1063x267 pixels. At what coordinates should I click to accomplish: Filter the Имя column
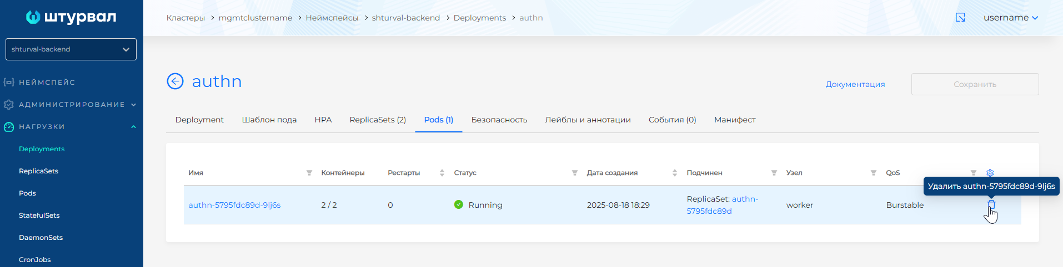[x=309, y=173]
